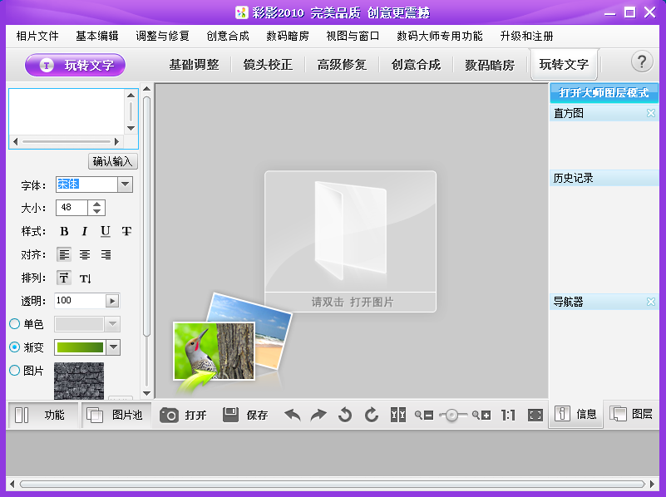Apply underline to text

click(106, 231)
